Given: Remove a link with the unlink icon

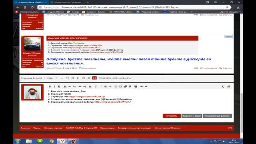Looking at the screenshot, I should pos(84,86).
